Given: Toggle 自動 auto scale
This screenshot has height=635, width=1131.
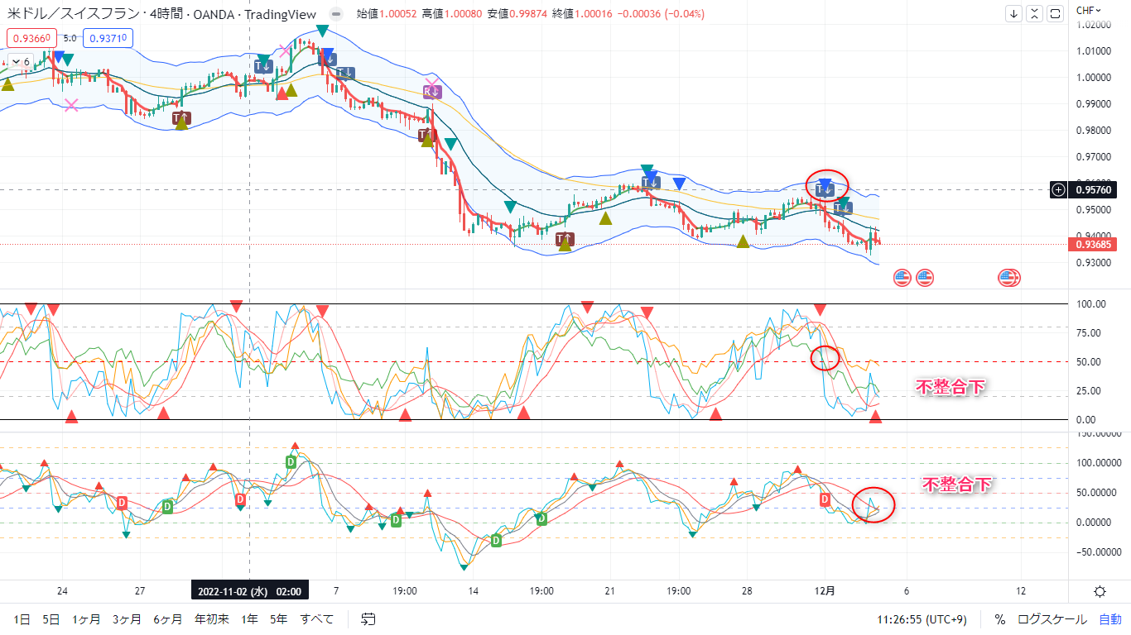Looking at the screenshot, I should point(1110,618).
